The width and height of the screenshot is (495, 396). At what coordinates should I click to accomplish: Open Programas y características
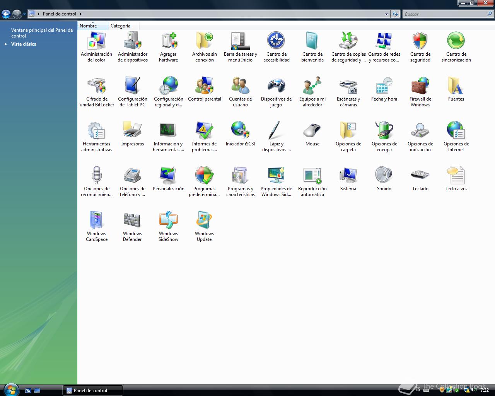240,182
